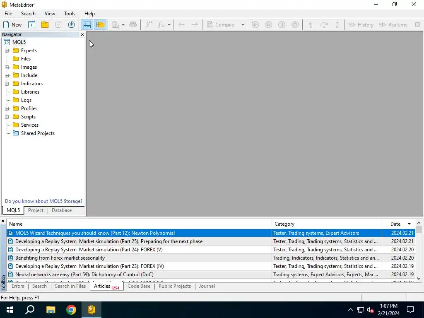Select the Shared Projects folder
The image size is (424, 318).
click(x=38, y=133)
